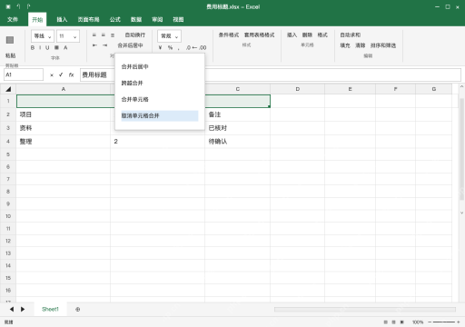465x327 pixels.
Task: Select the Sheet1 tab
Action: (x=50, y=309)
